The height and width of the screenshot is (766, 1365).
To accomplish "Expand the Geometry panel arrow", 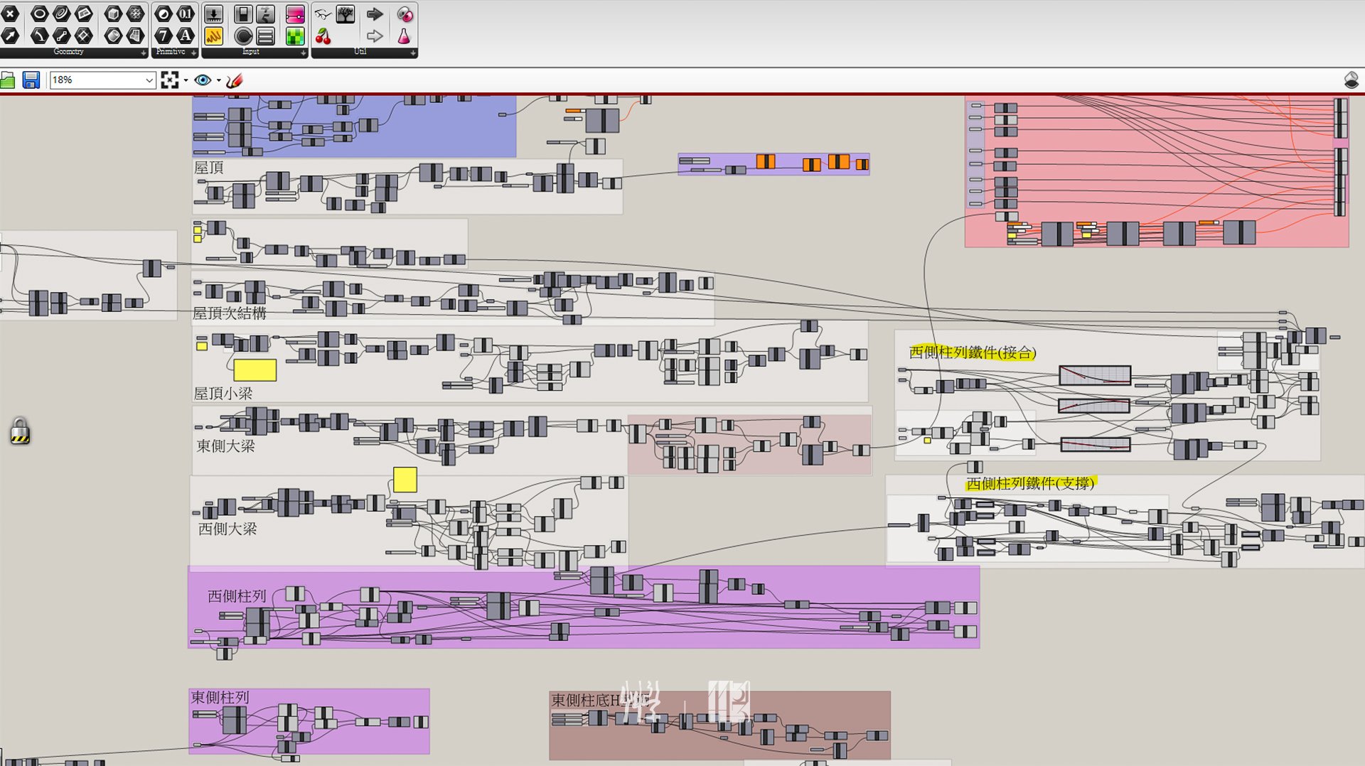I will 143,53.
